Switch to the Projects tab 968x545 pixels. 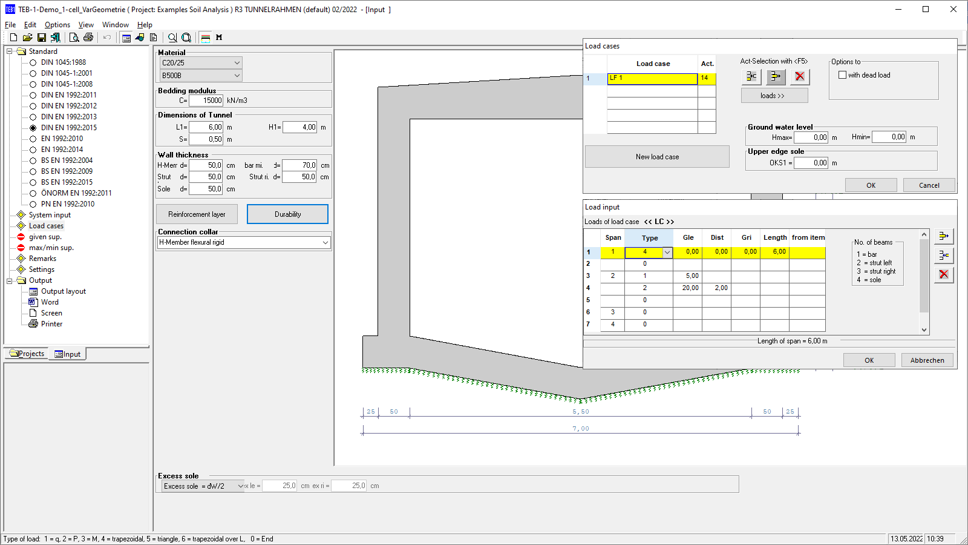pyautogui.click(x=27, y=354)
